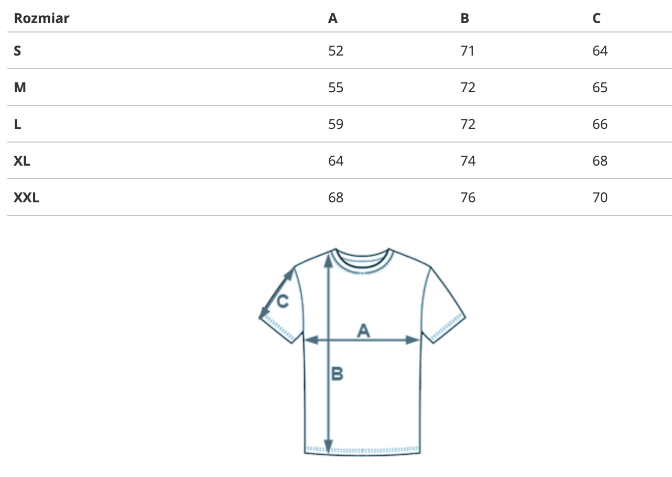Click the column C header
The width and height of the screenshot is (672, 477).
tap(597, 19)
